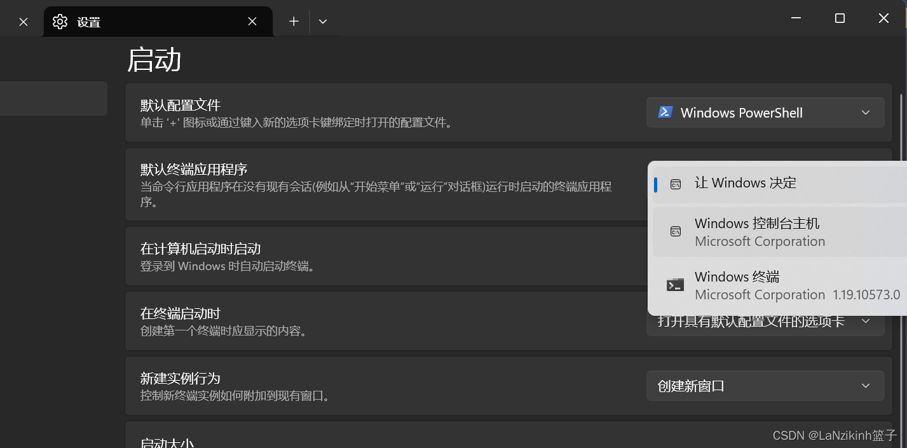Viewport: 907px width, 448px height.
Task: Close the 设置 tab
Action: (x=252, y=22)
